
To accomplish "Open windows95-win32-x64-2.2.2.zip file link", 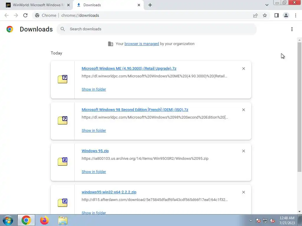I will coord(109,192).
